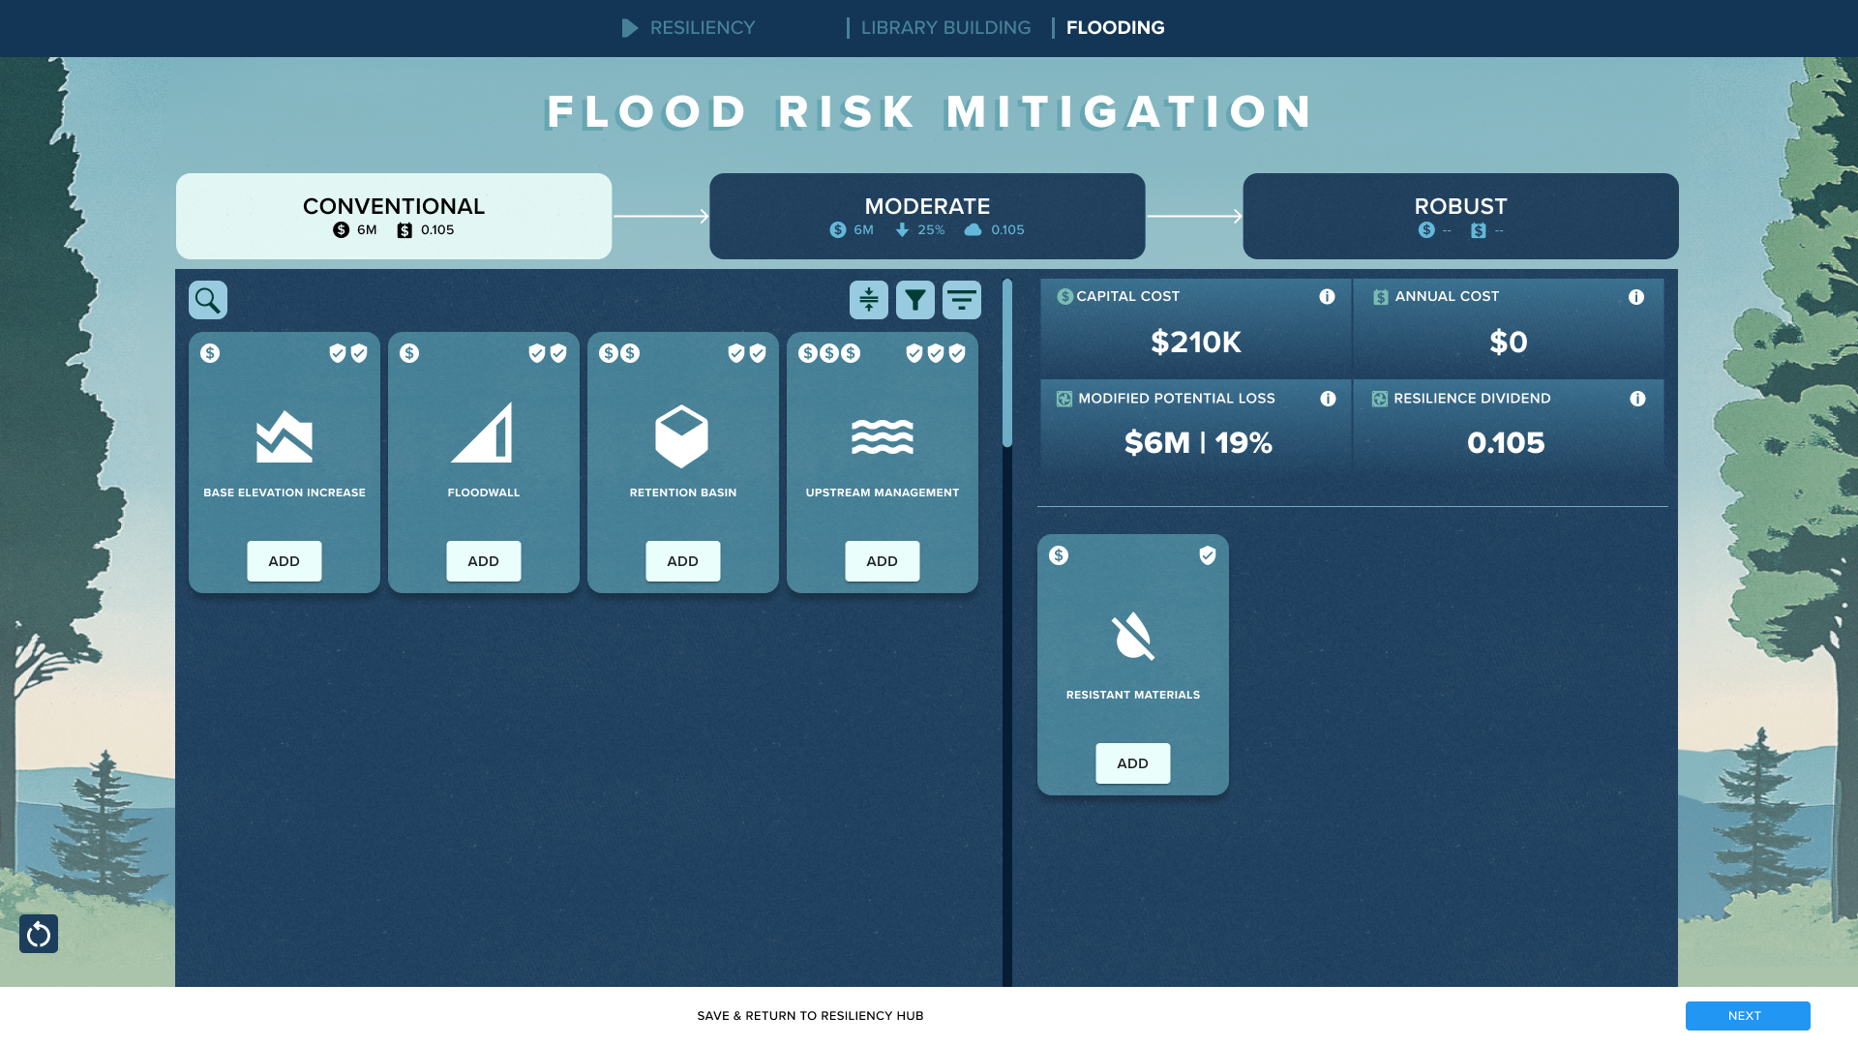Select the Conventional scenario tab
This screenshot has width=1858, height=1045.
click(x=394, y=216)
